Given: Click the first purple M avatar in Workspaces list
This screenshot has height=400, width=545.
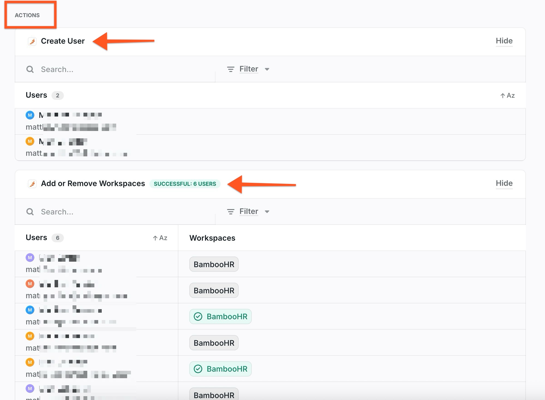Looking at the screenshot, I should coord(30,257).
